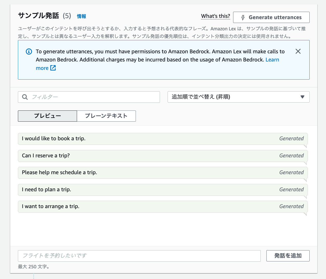Viewport: 326px width, 279px height.
Task: Click the Generated label on the first utterance
Action: coord(291,138)
